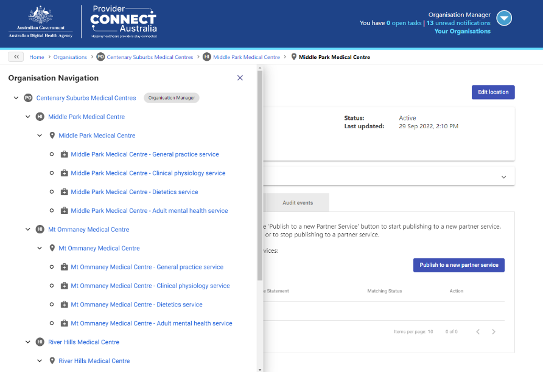Viewport: 543px width, 372px height.
Task: Click the Provider Connect Australia logo
Action: tap(124, 21)
